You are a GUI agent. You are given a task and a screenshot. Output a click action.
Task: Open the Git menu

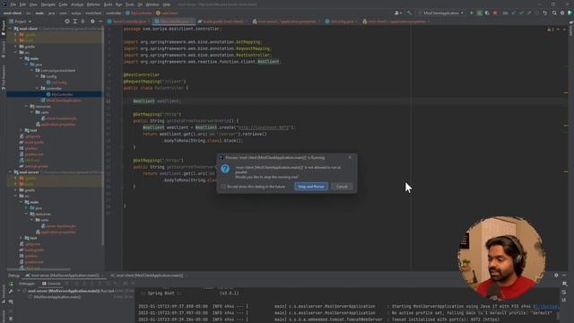(140, 4)
